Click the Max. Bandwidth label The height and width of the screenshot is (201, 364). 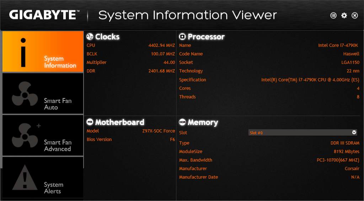[x=196, y=160]
